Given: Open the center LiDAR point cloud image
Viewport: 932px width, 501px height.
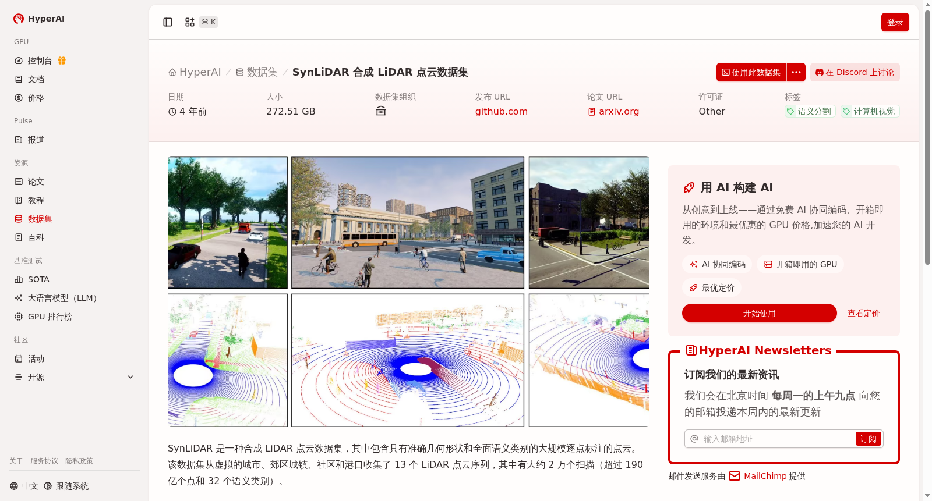Looking at the screenshot, I should [408, 360].
